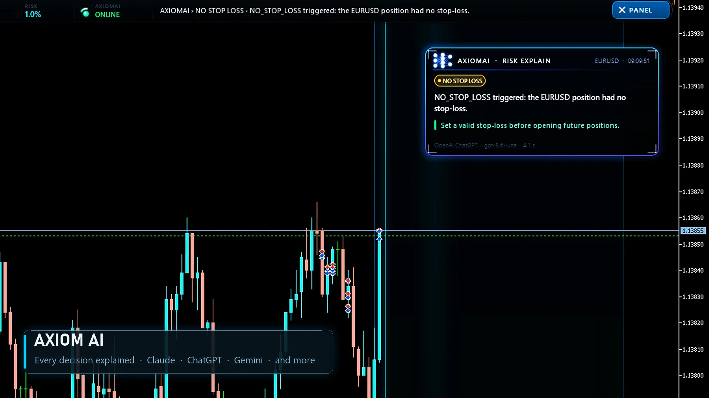Screen dimensions: 709x398
Task: Click the 'Set a valid stop-loss' recommendation text
Action: pos(530,125)
